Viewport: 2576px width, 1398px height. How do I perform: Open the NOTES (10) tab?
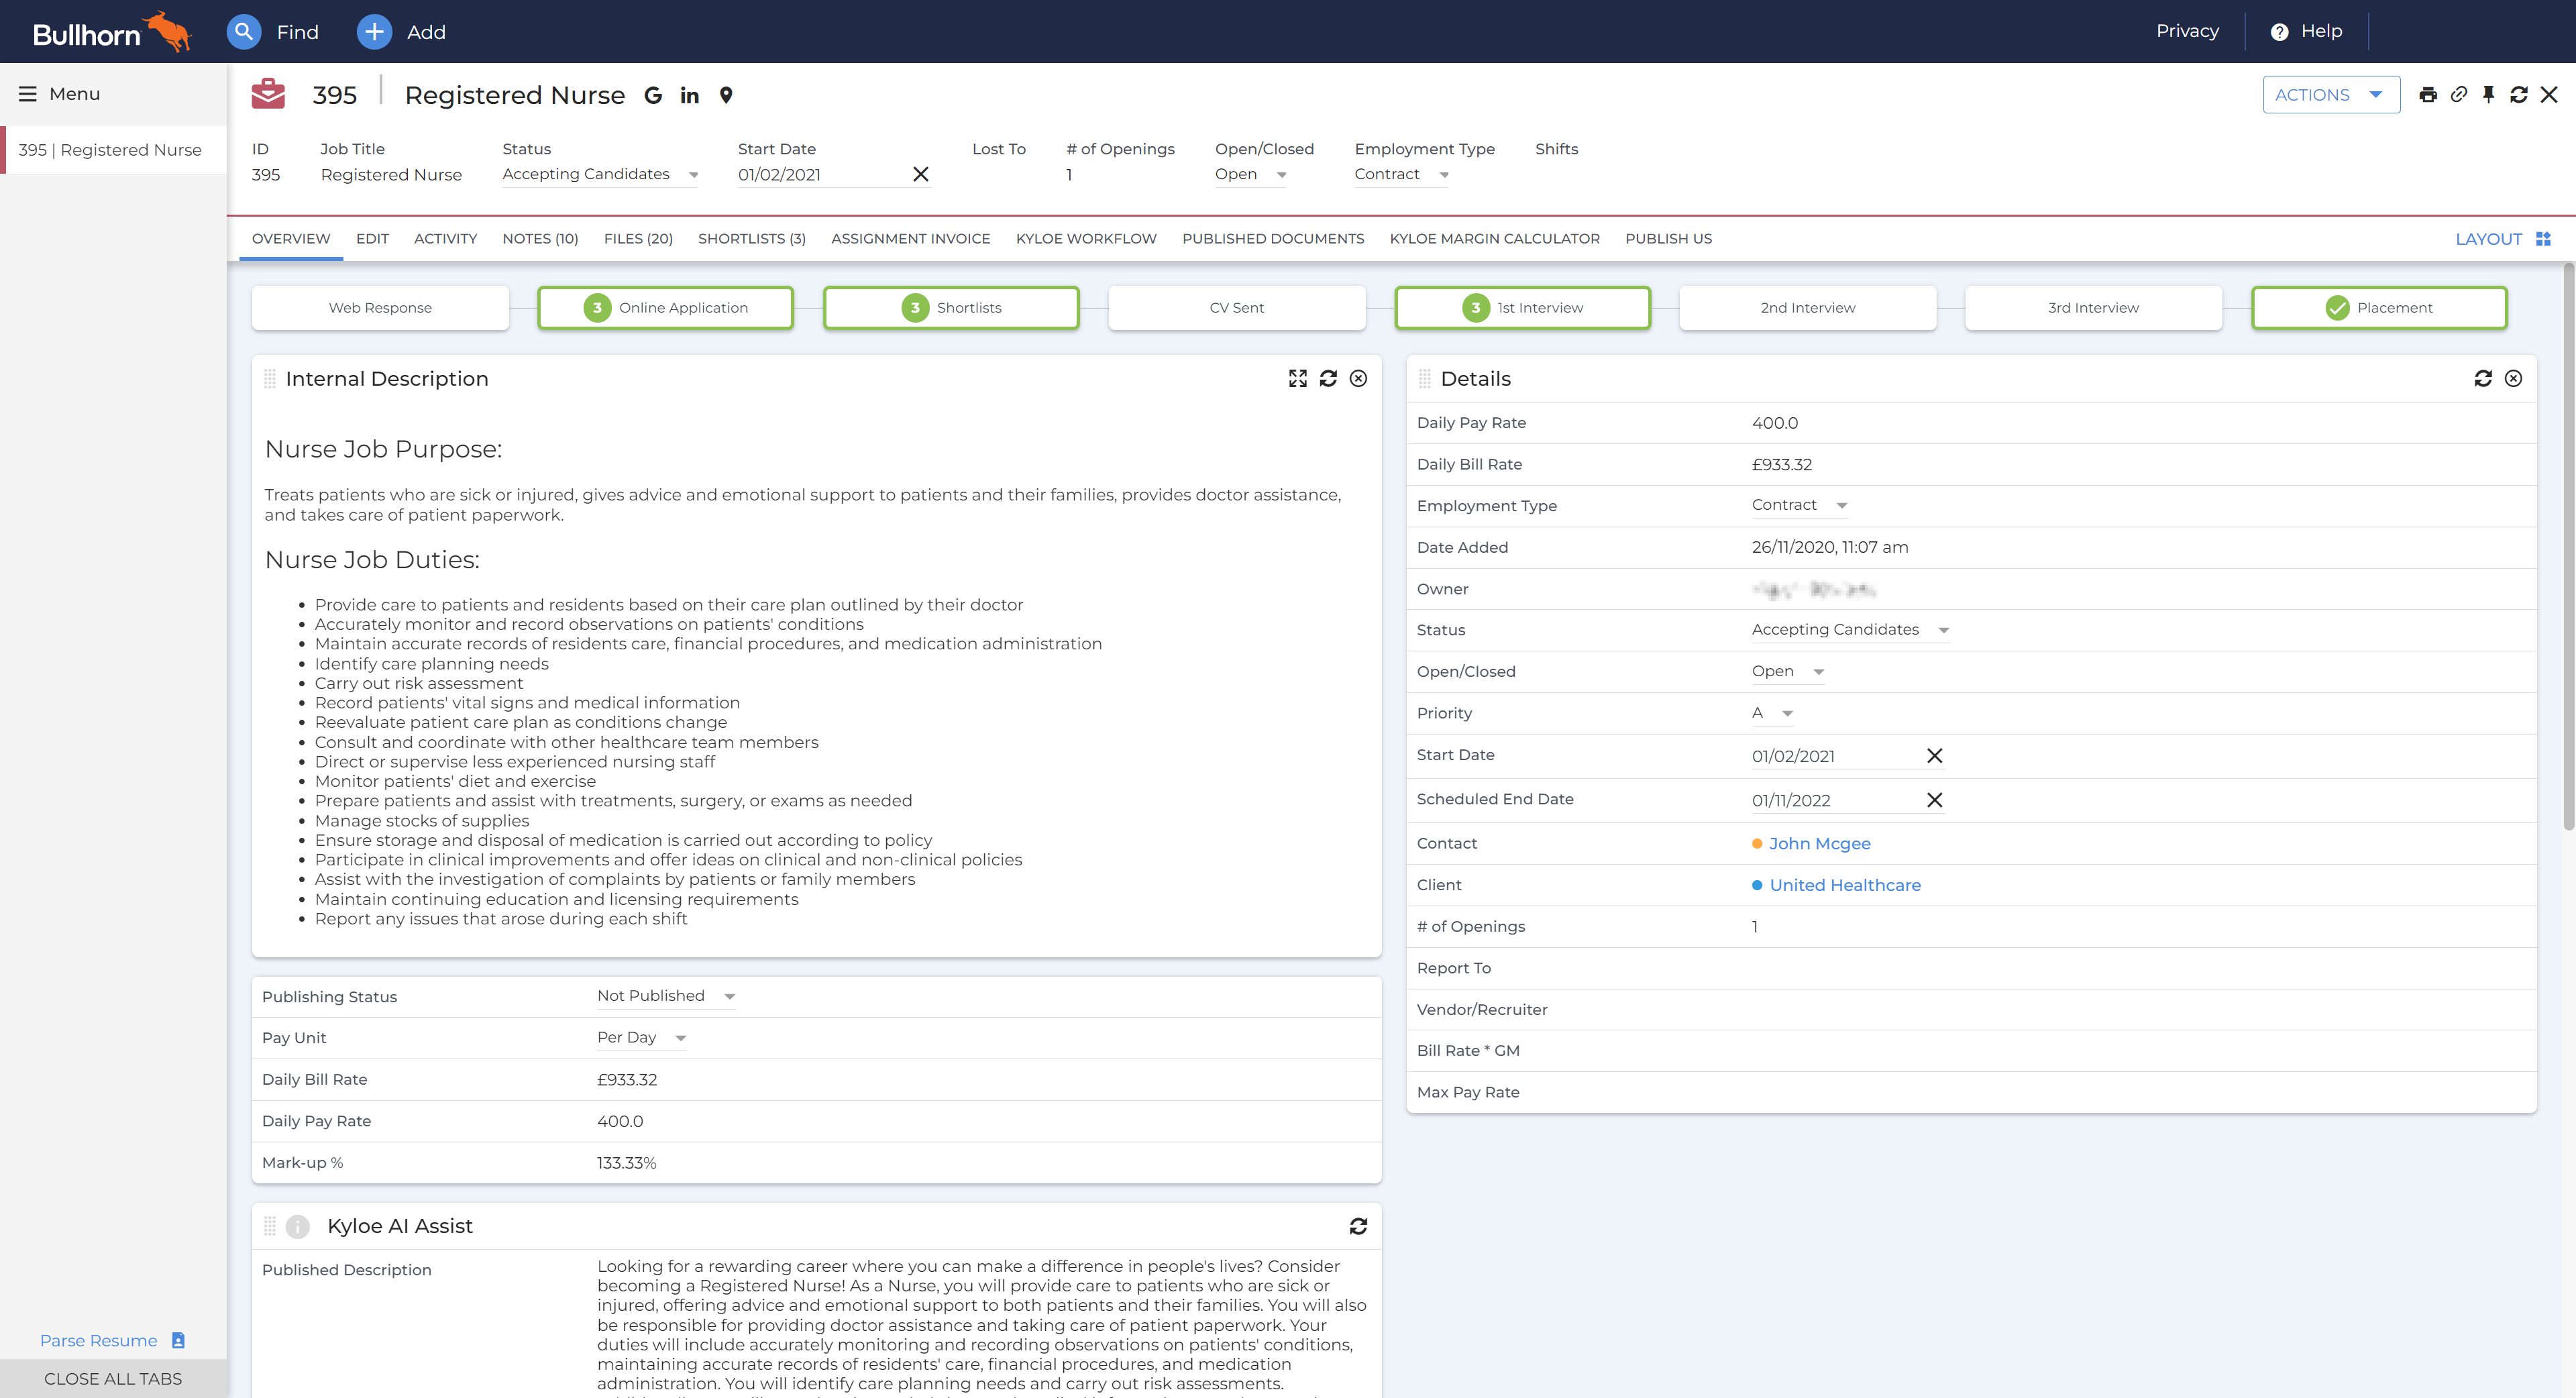(540, 239)
